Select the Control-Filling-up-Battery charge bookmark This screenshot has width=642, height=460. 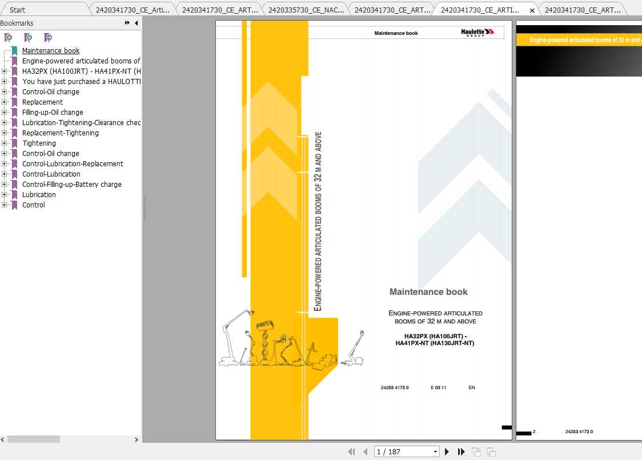click(x=71, y=184)
